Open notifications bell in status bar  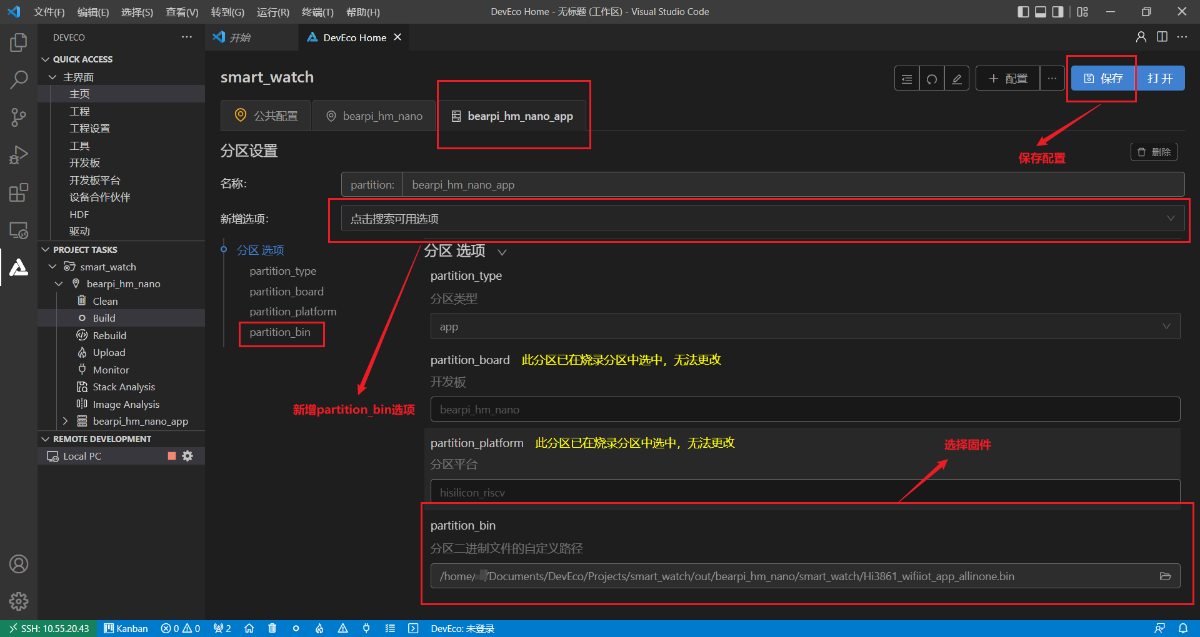pos(1183,628)
